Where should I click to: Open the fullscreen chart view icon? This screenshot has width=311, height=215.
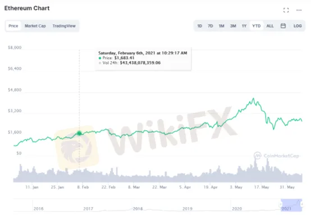286,10
